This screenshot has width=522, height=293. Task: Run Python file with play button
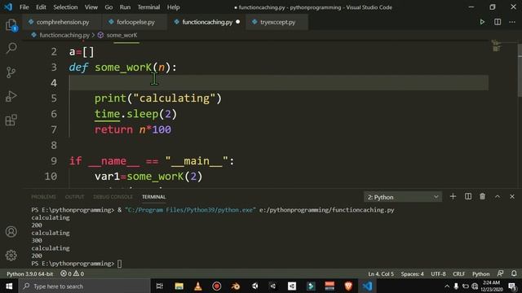[x=482, y=22]
